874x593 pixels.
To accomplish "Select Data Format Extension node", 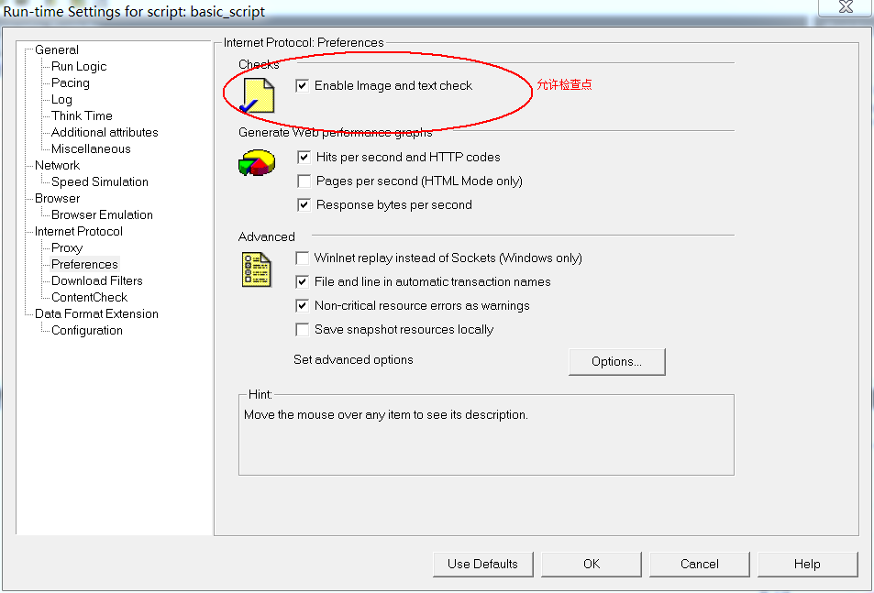I will click(96, 314).
